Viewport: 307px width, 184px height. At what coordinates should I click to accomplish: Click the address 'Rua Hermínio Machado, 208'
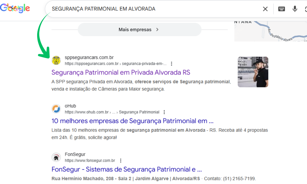point(83,179)
